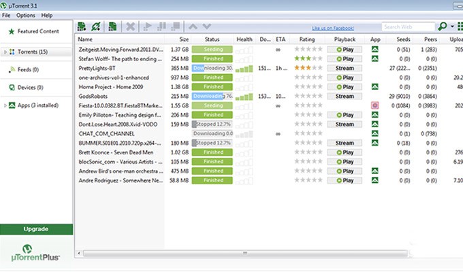Screen dimensions: 463x272
Task: Click the green Upgrade button
Action: (36, 229)
